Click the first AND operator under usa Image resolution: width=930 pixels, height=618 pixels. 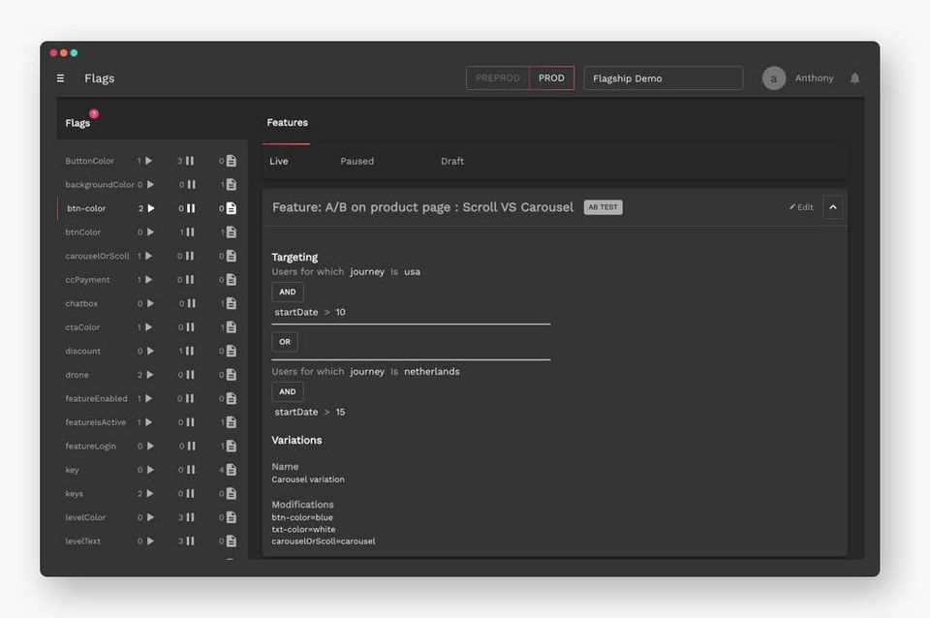coord(288,292)
